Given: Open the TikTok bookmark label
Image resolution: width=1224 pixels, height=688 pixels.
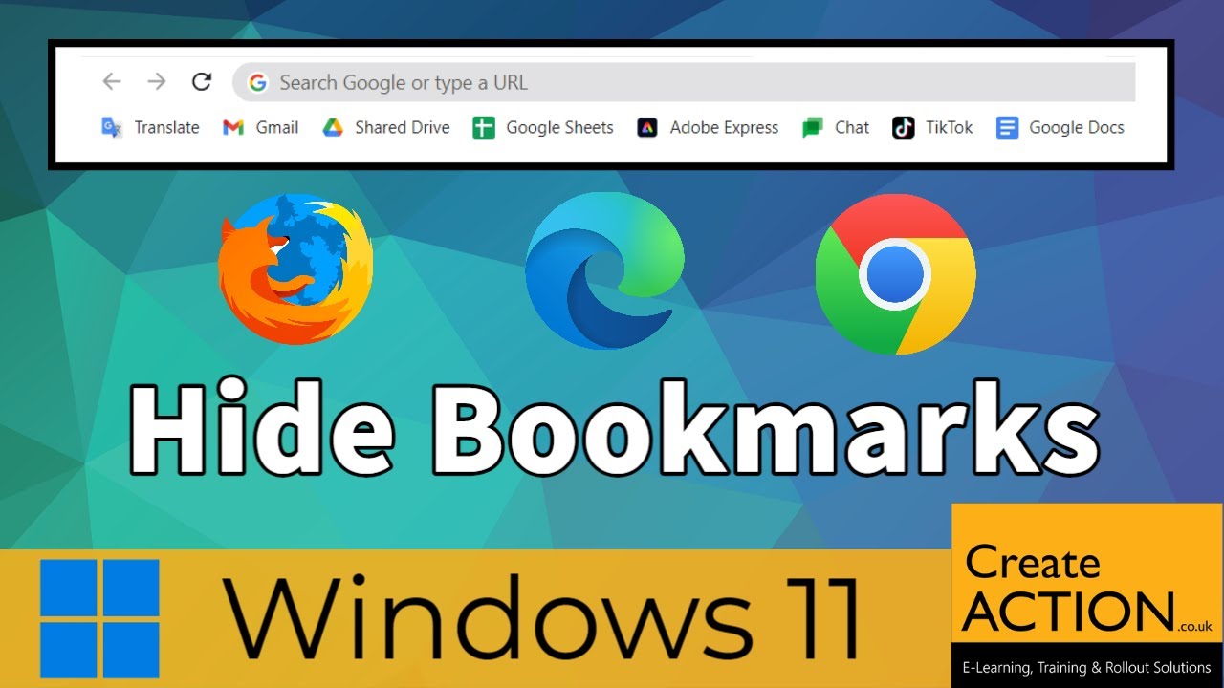Looking at the screenshot, I should [949, 127].
